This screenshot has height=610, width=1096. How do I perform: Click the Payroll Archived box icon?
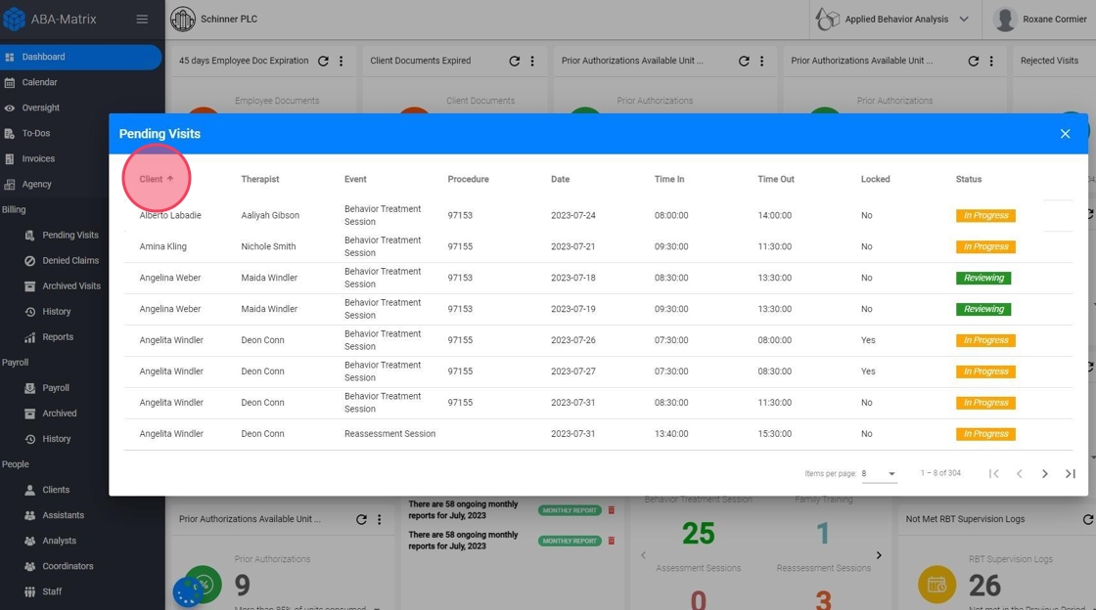(x=29, y=414)
